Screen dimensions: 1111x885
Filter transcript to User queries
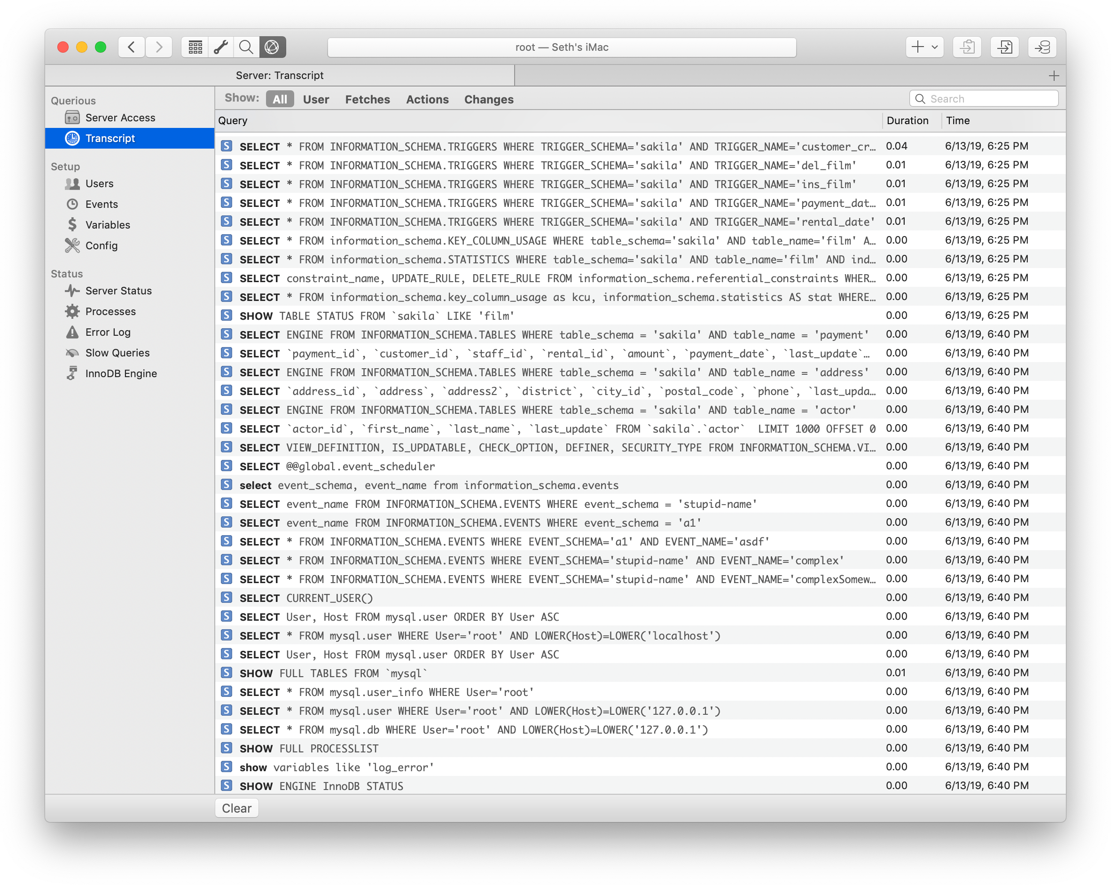pyautogui.click(x=316, y=99)
